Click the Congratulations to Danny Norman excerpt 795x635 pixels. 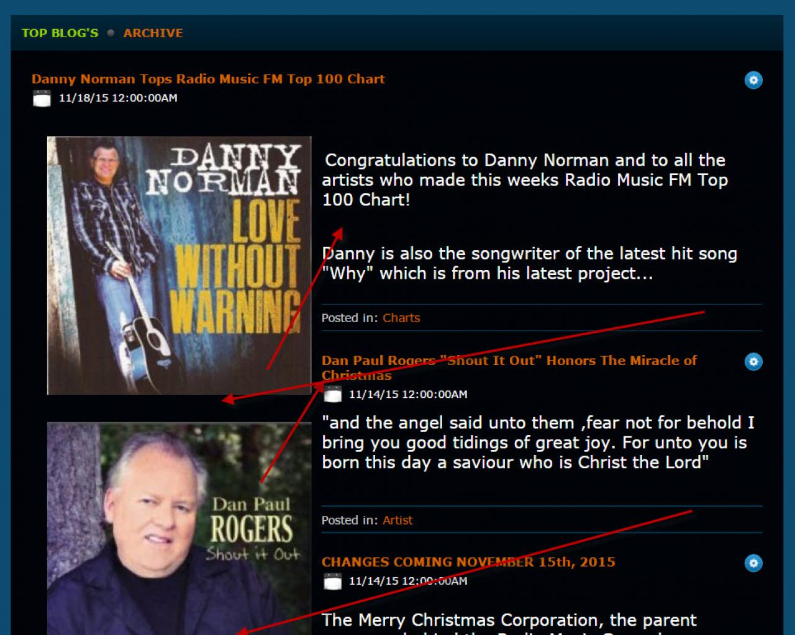click(525, 180)
